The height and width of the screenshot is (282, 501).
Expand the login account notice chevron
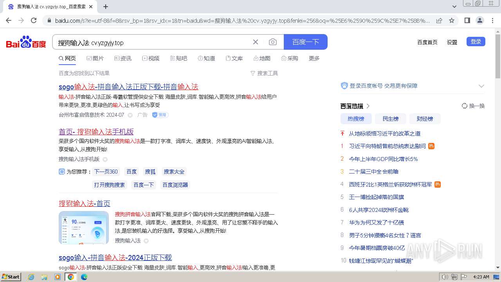coord(481,86)
